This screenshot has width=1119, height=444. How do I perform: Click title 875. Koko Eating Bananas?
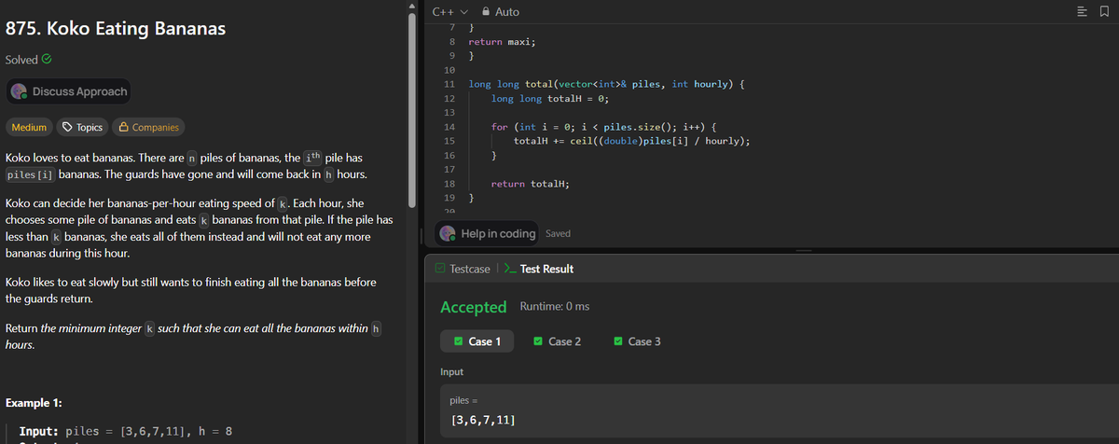(116, 28)
